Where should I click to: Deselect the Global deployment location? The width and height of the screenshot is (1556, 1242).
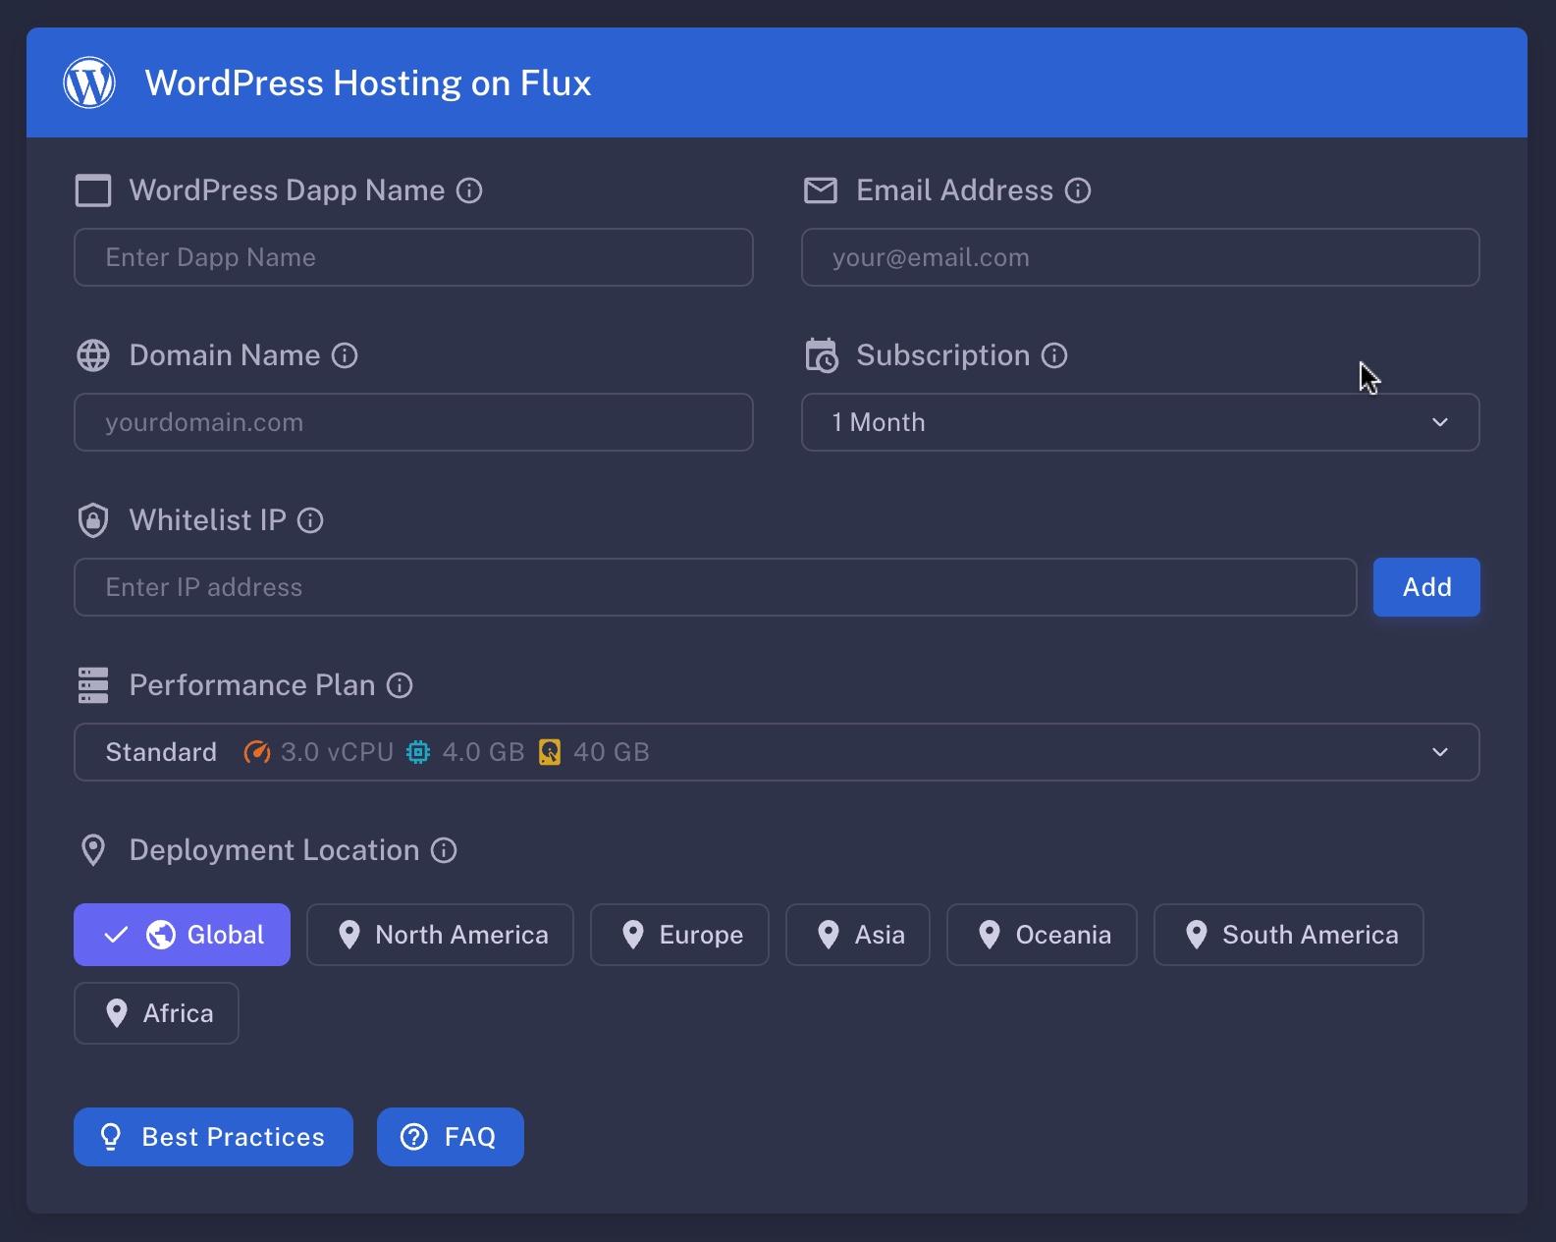tap(182, 935)
